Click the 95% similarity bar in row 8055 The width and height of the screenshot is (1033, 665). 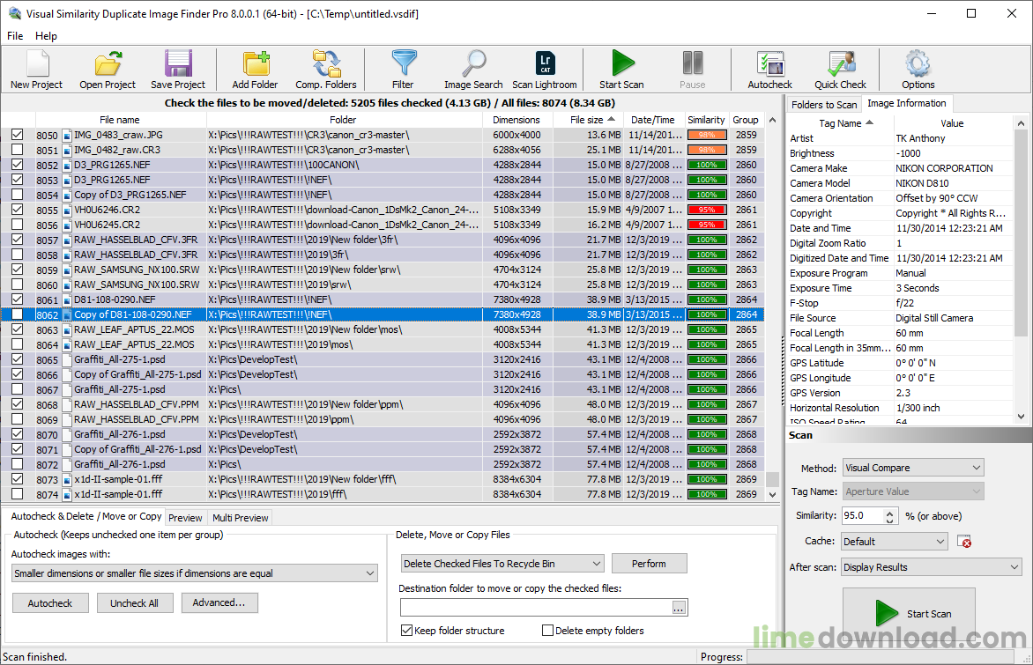[x=707, y=210]
